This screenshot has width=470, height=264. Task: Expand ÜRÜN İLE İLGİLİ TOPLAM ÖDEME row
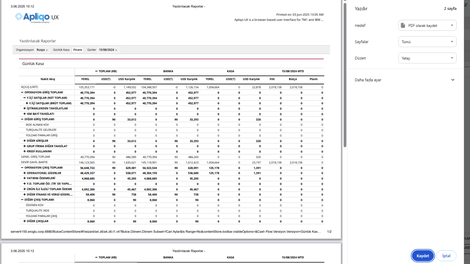click(x=25, y=189)
